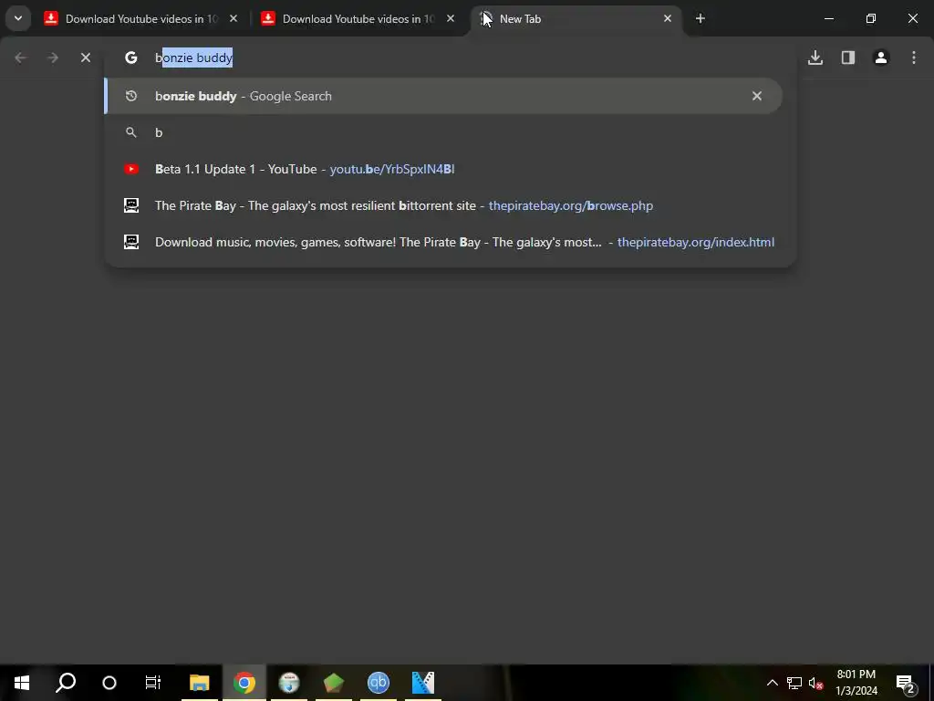Stop loading the page
This screenshot has width=934, height=701.
pyautogui.click(x=86, y=58)
